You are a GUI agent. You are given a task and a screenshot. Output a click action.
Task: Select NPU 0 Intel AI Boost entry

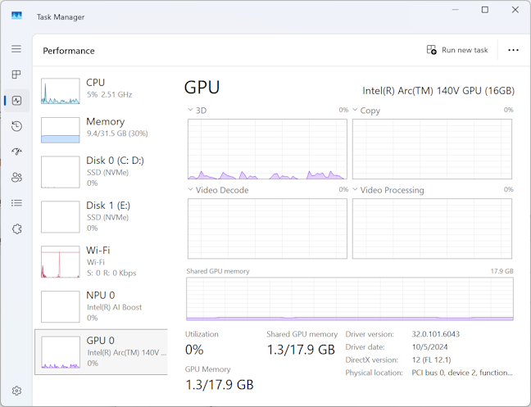pos(102,306)
